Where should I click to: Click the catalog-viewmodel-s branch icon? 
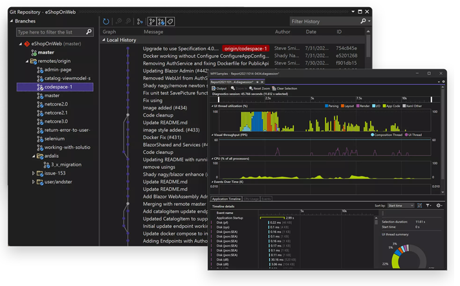(40, 78)
